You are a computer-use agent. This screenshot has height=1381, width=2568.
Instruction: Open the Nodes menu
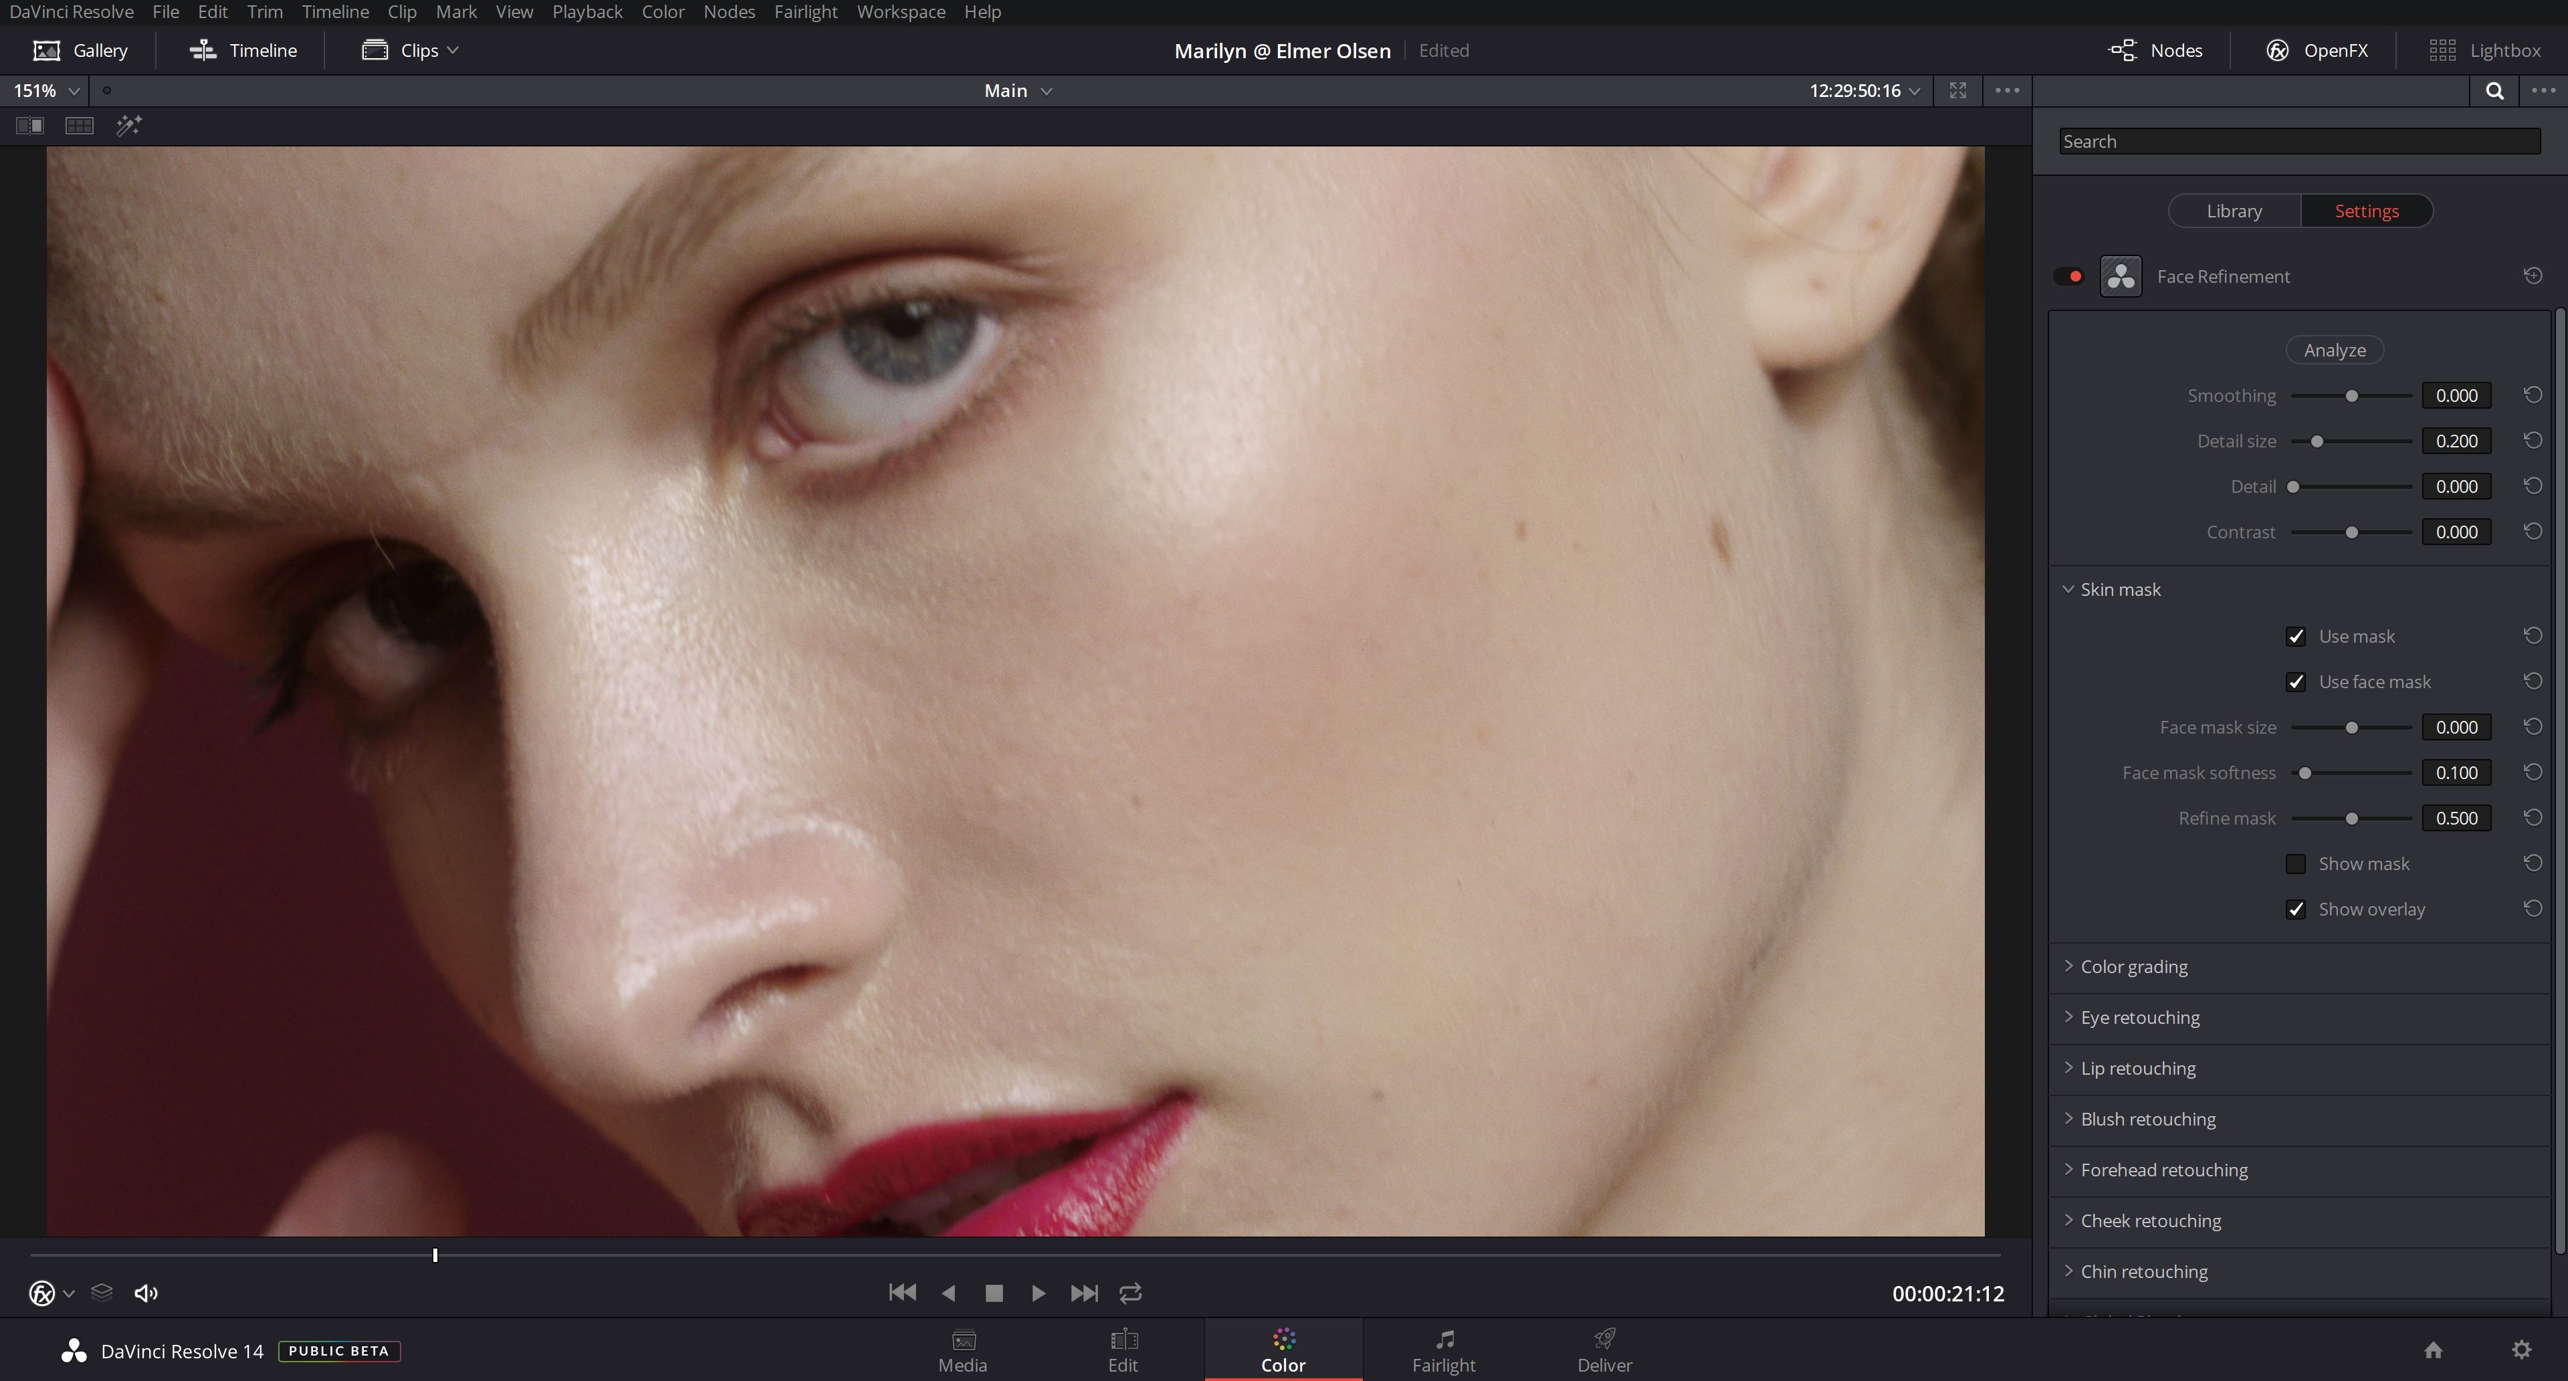[x=729, y=12]
